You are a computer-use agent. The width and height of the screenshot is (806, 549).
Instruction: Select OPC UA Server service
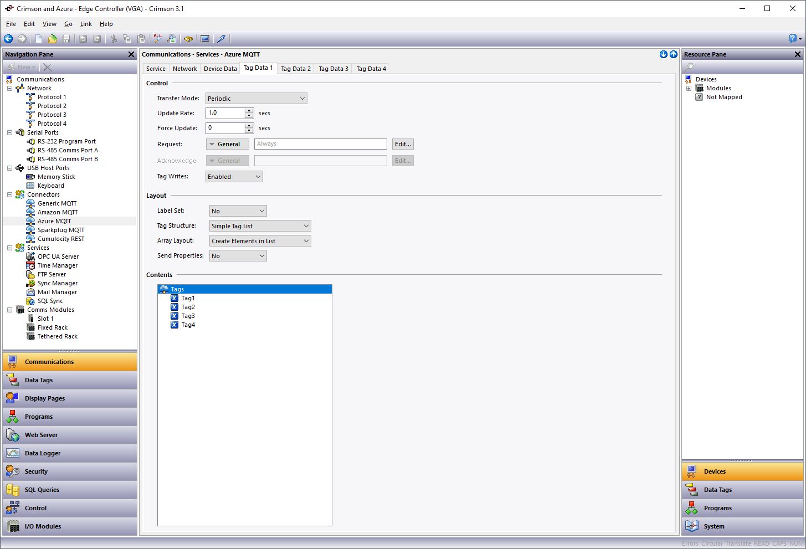(58, 256)
